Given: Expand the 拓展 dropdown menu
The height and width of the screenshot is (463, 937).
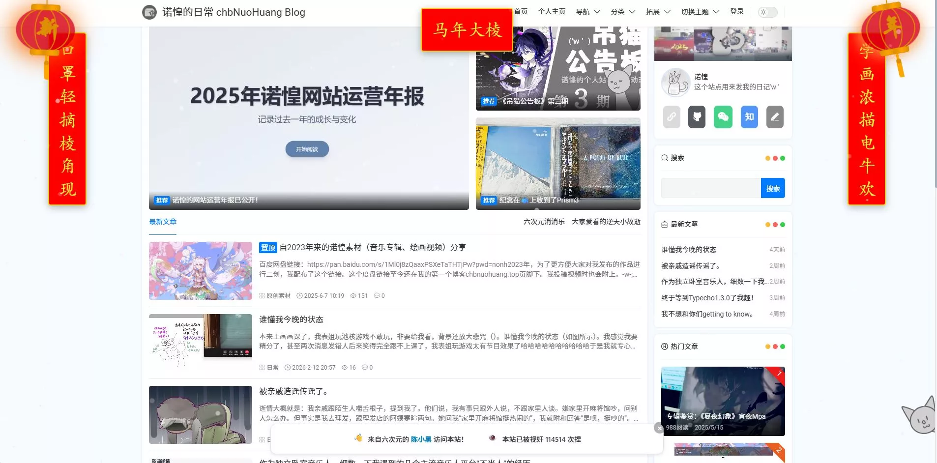Looking at the screenshot, I should click(x=658, y=12).
